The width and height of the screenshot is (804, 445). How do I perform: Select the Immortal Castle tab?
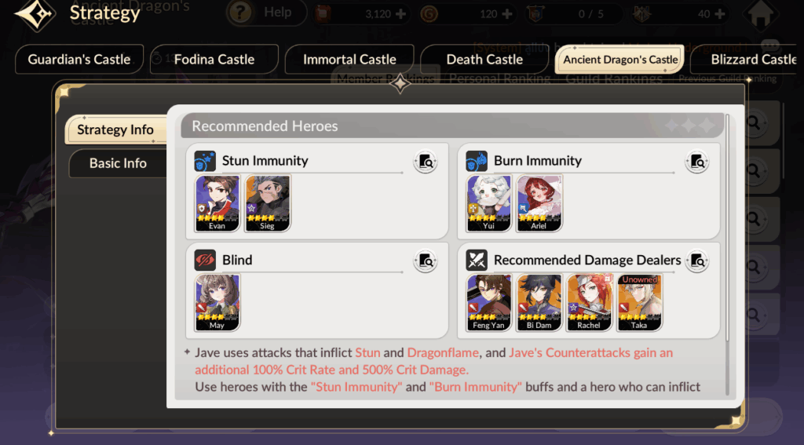pos(349,60)
